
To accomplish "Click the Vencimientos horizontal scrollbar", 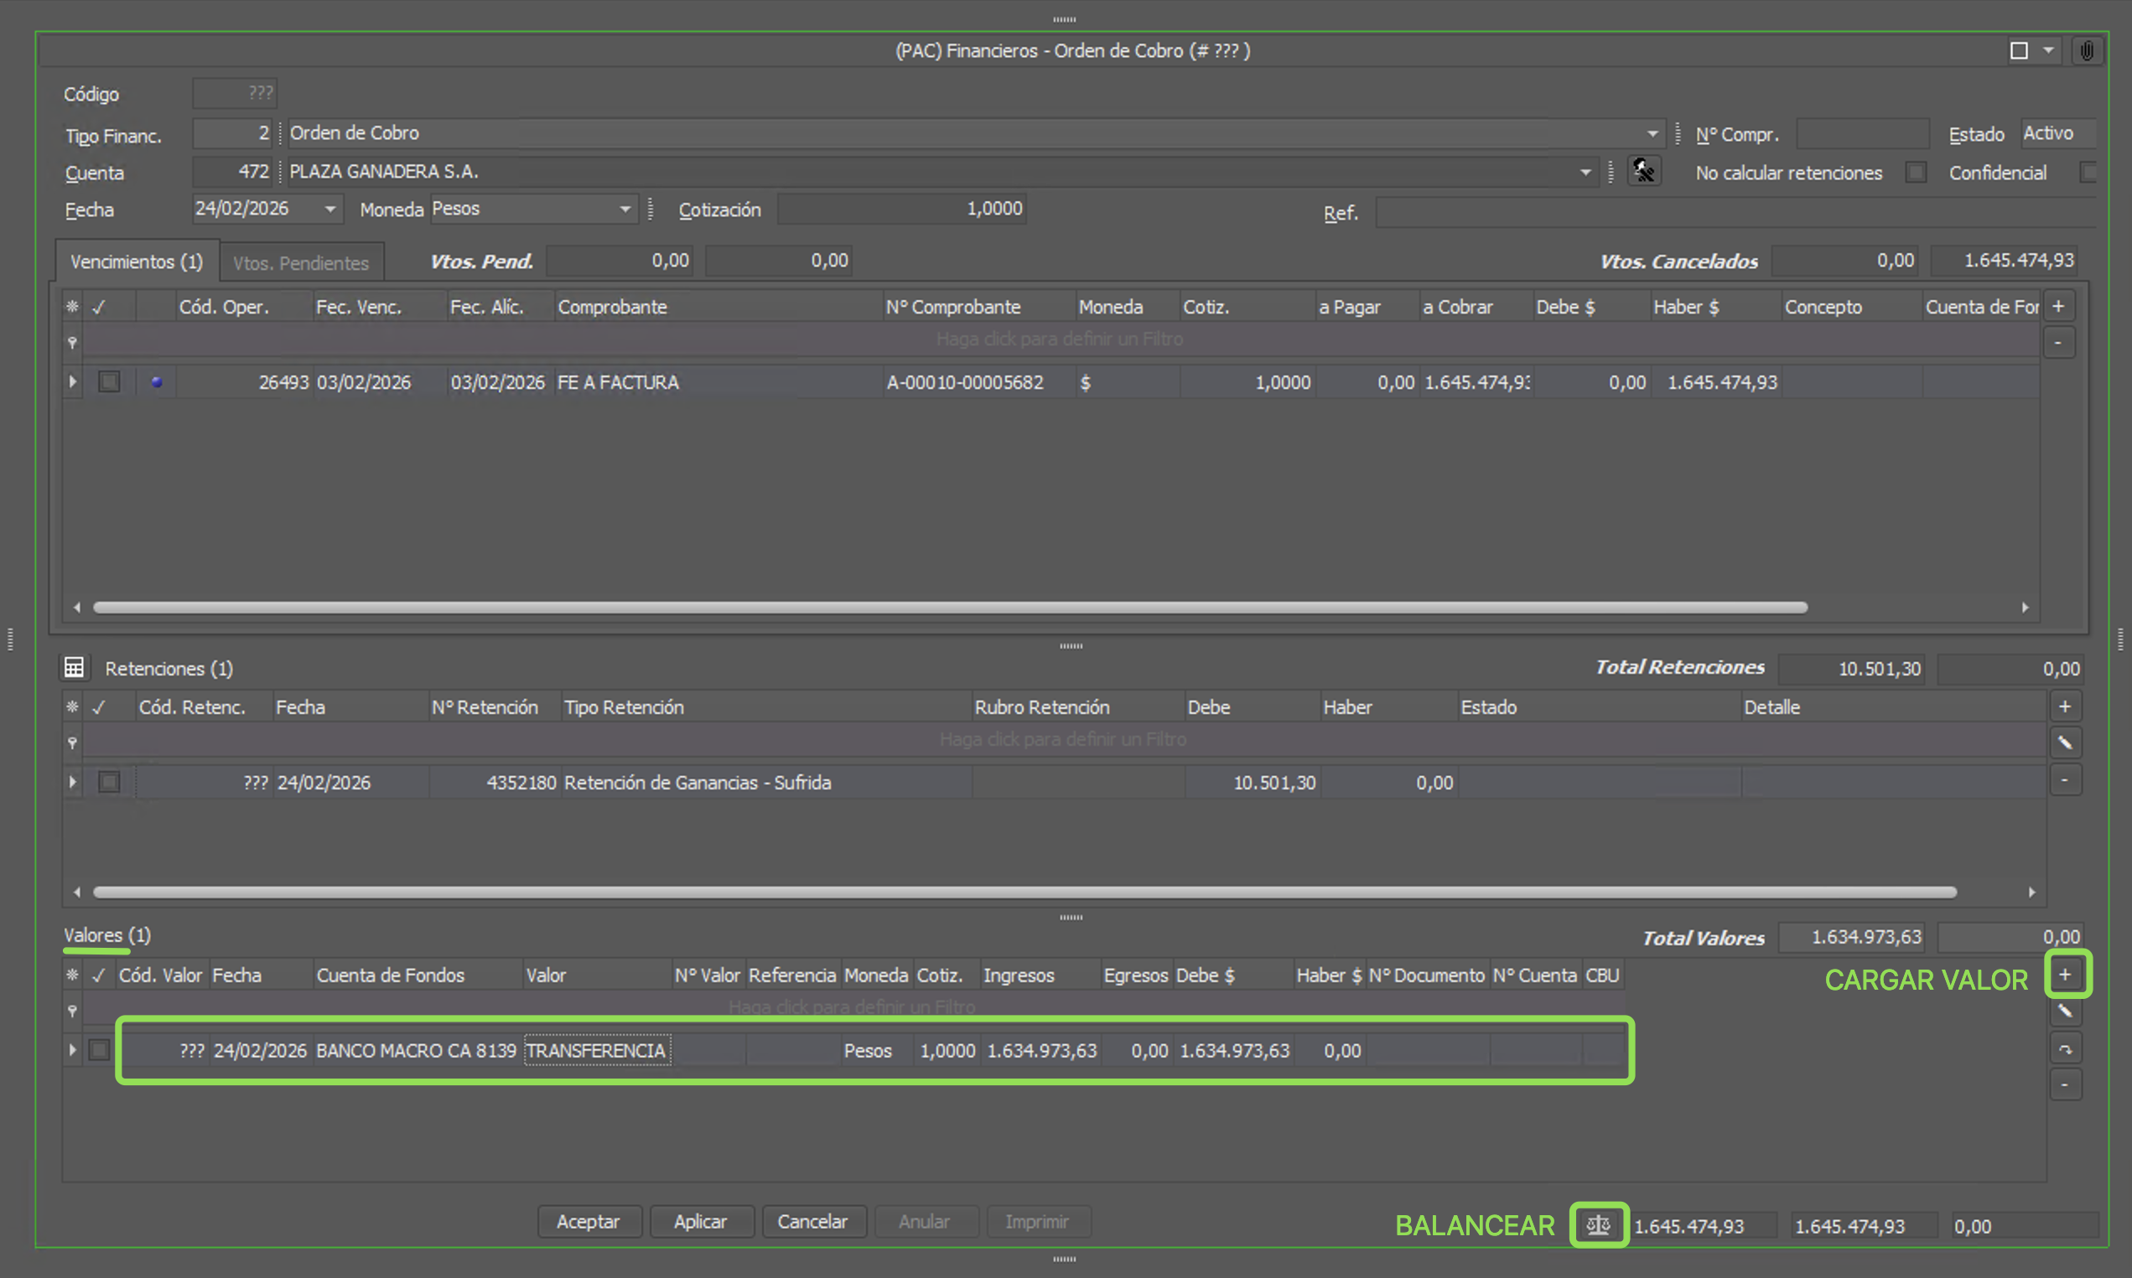I will click(949, 607).
